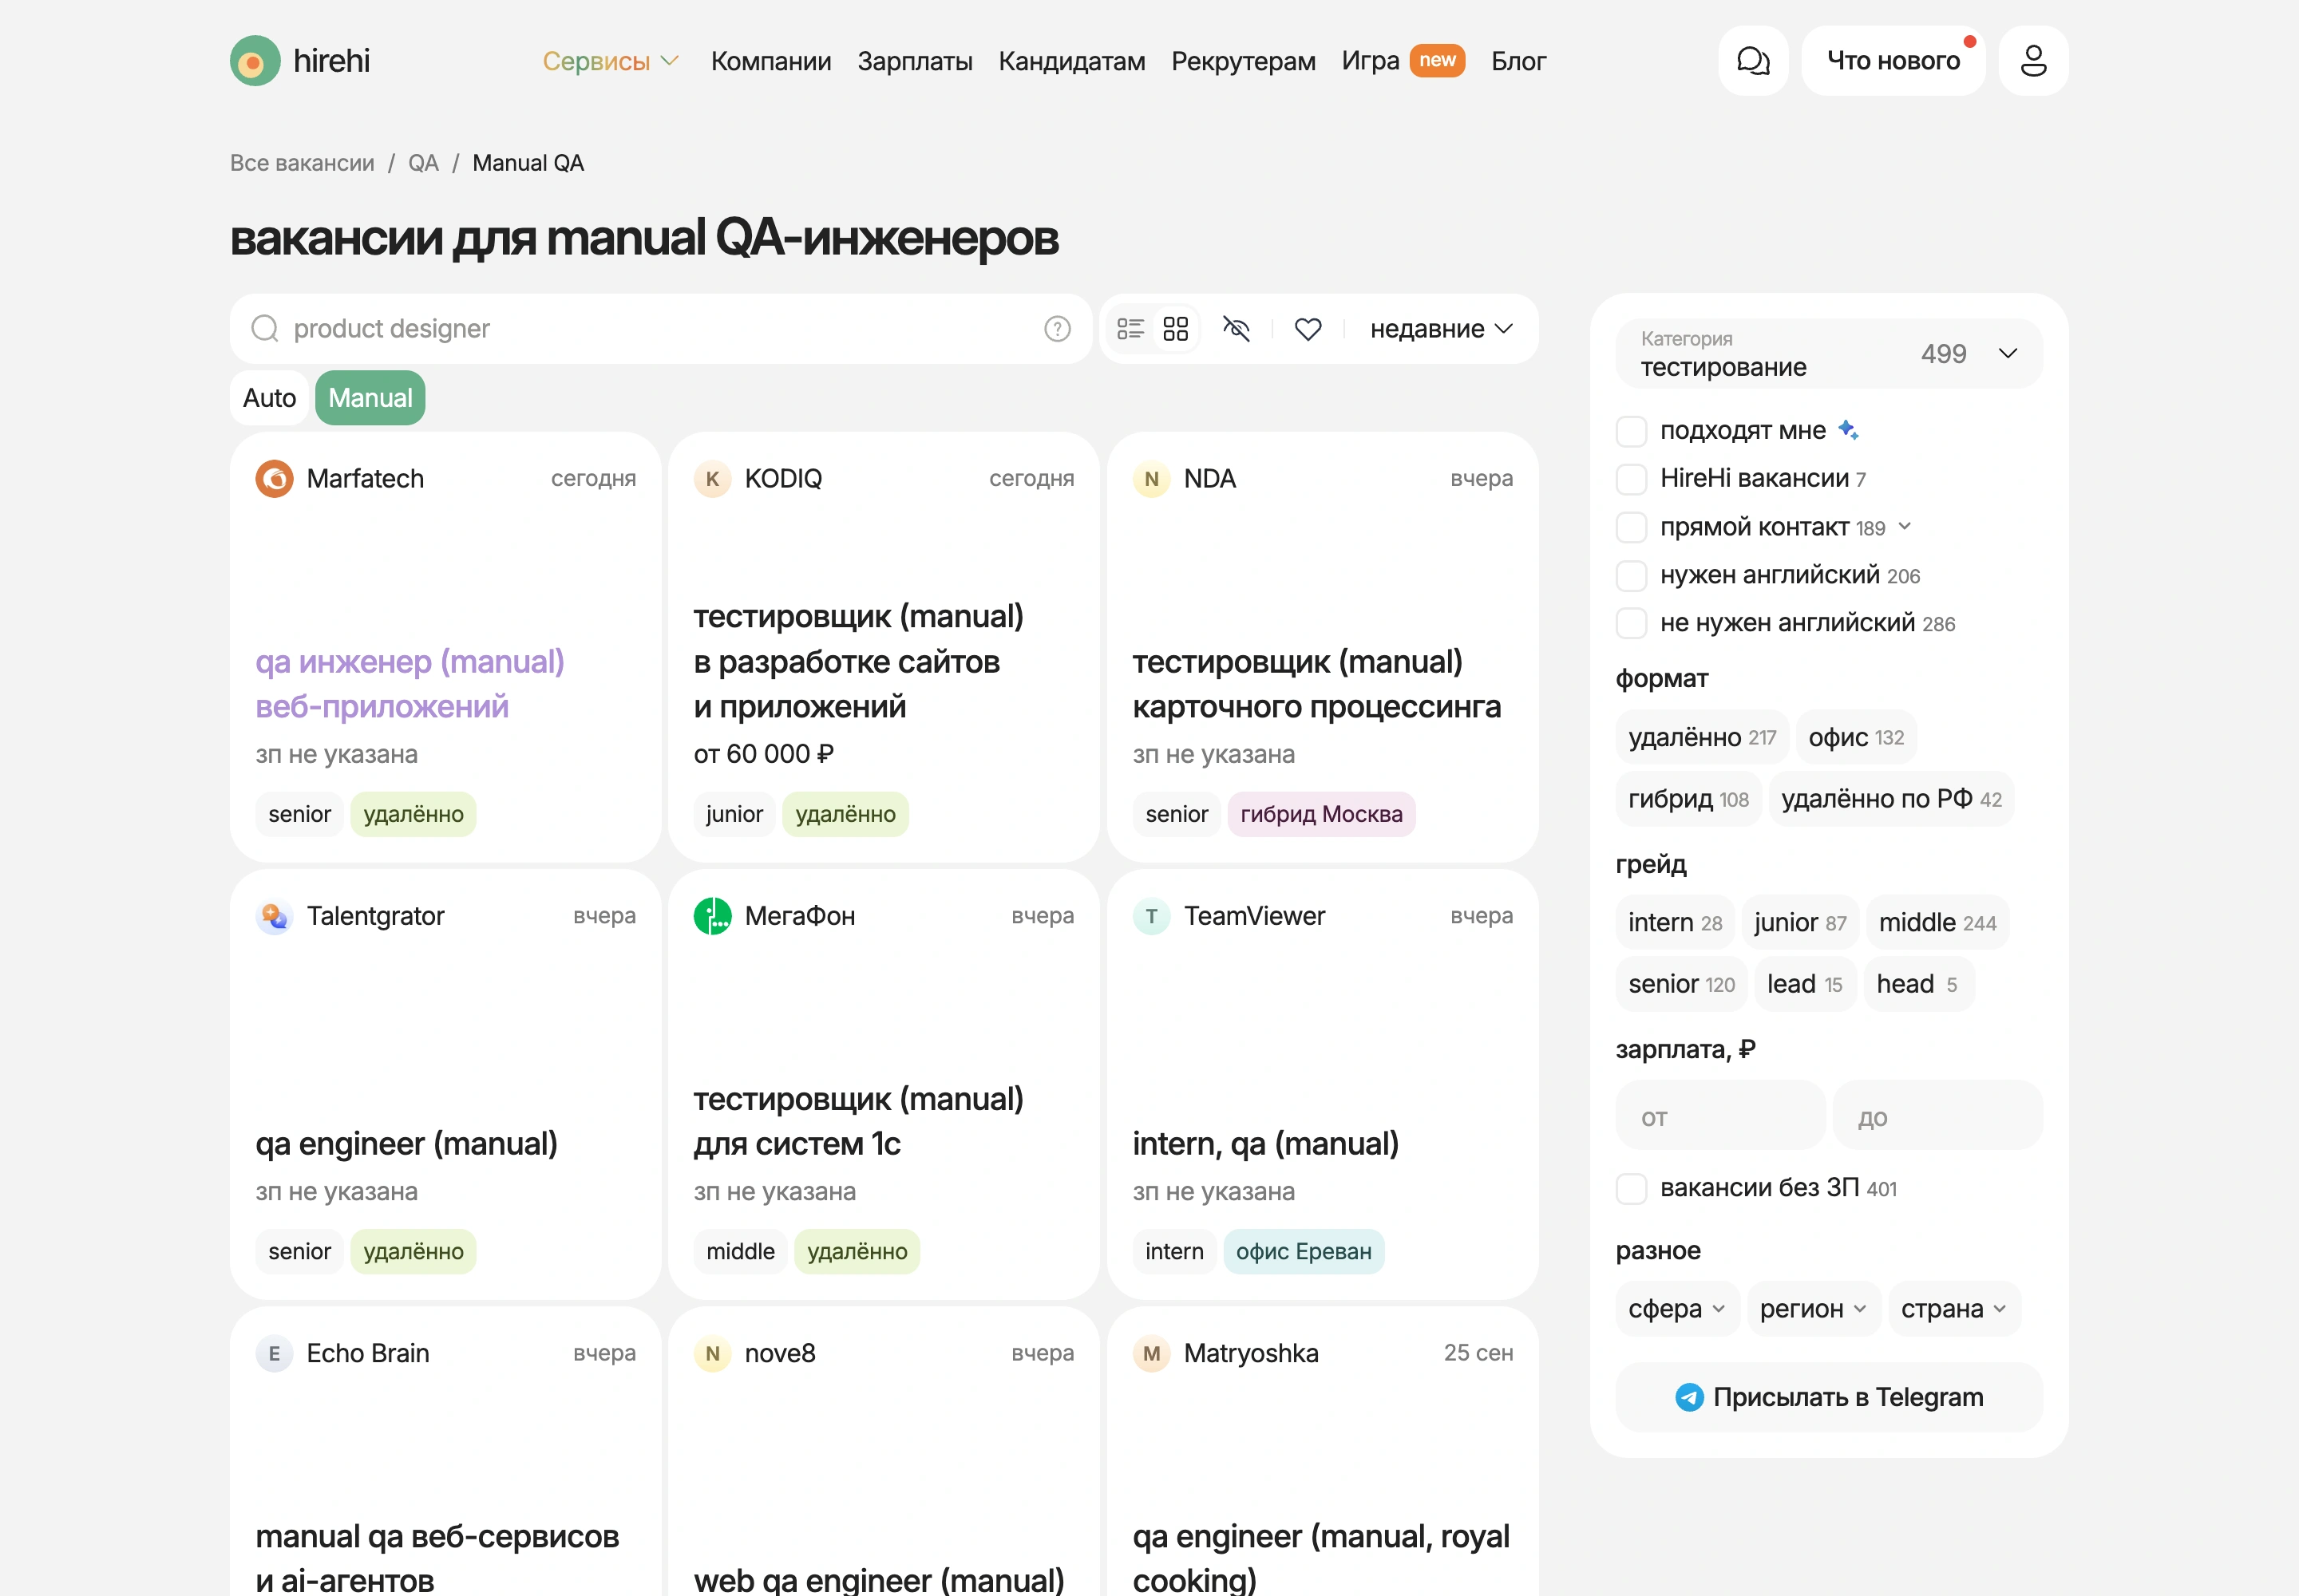The image size is (2299, 1596).
Task: Click the Echo Brain company avatar
Action: tap(274, 1353)
